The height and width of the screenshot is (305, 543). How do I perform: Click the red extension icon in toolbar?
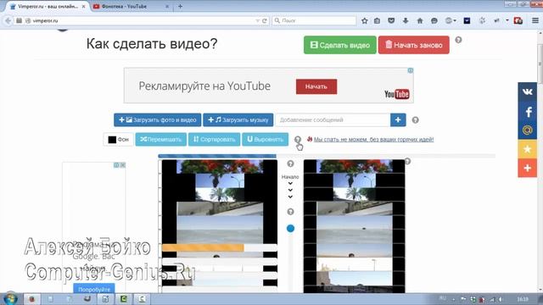coord(518,20)
